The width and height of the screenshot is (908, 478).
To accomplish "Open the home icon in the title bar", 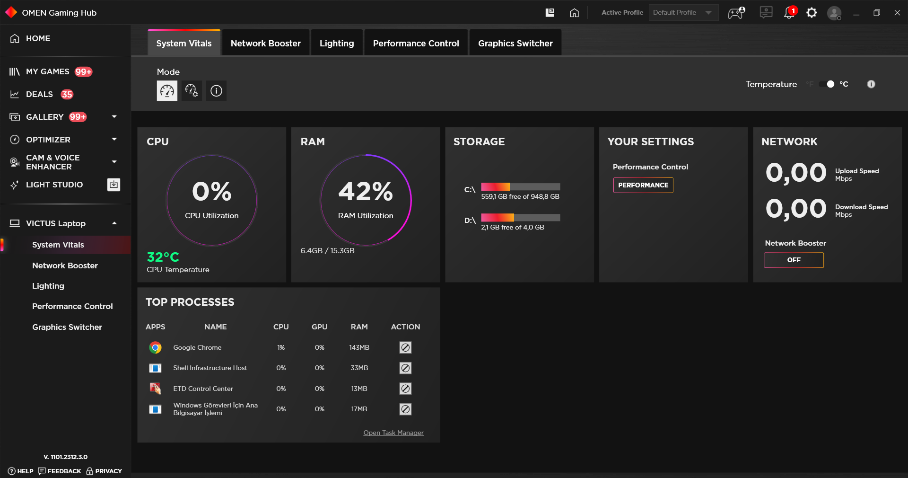I will [574, 13].
